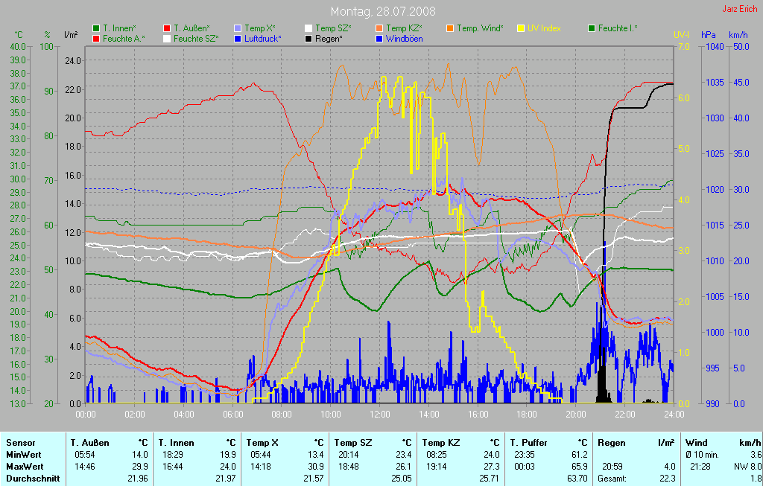The width and height of the screenshot is (763, 486).
Task: Select the Windböen legend label
Action: pyautogui.click(x=405, y=39)
